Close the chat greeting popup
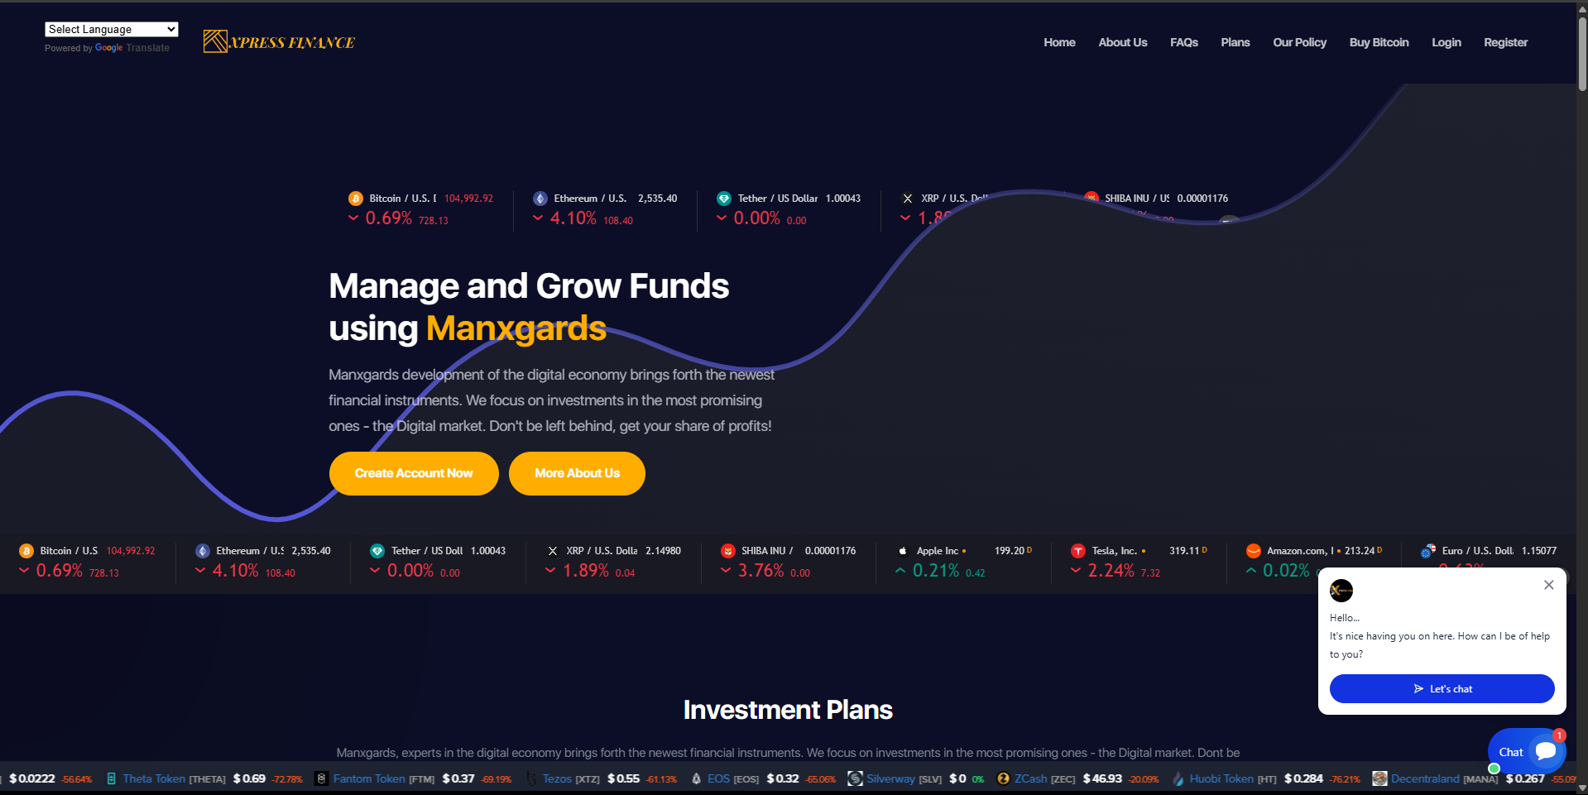 point(1548,585)
